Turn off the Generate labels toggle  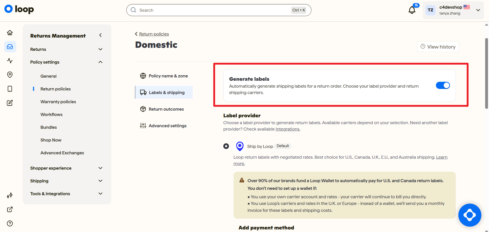pos(443,85)
